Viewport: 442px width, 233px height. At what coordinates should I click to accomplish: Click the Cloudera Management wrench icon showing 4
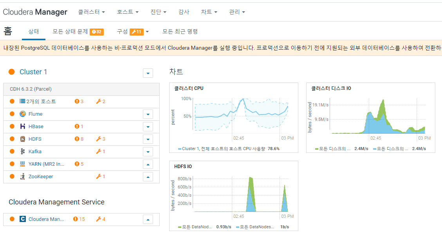98,219
